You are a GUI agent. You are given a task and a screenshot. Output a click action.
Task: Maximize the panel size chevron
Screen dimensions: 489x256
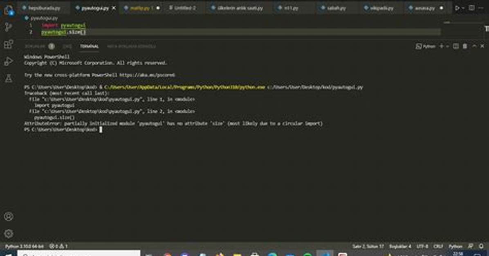coord(474,46)
